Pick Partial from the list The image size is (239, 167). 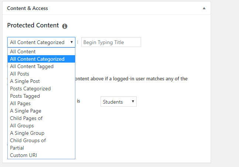tap(41, 148)
